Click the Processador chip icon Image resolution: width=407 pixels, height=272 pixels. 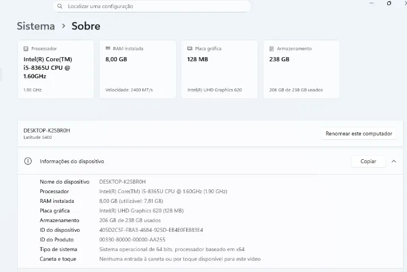pyautogui.click(x=26, y=48)
